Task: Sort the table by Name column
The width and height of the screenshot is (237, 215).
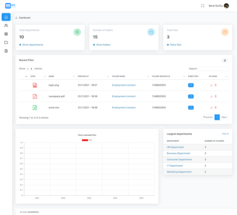Action: coord(61,76)
